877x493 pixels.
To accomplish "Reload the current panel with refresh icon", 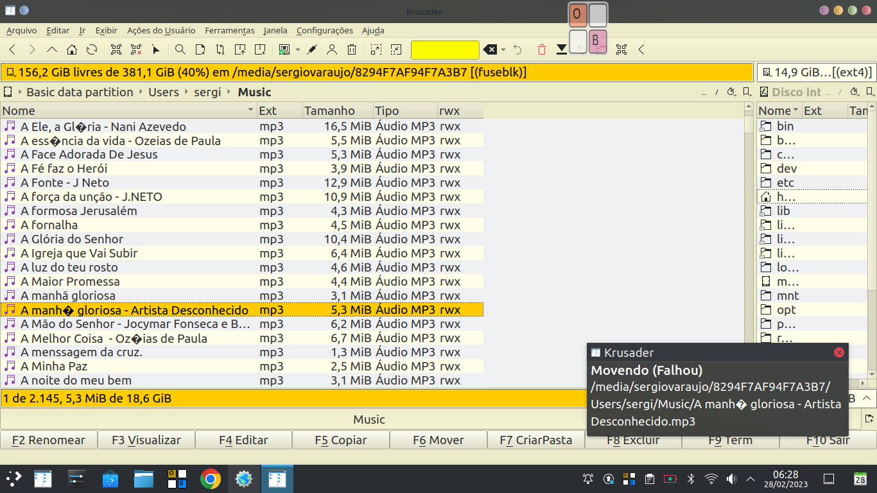I will click(92, 49).
